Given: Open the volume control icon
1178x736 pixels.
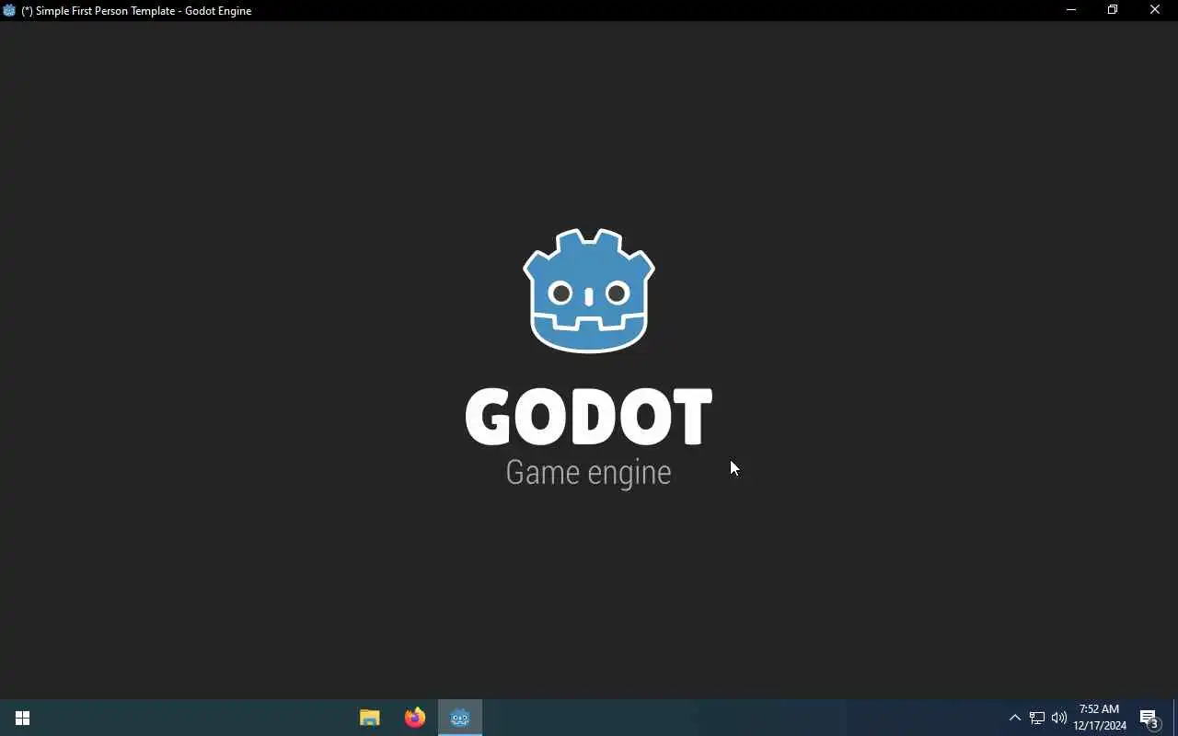Looking at the screenshot, I should (1059, 718).
